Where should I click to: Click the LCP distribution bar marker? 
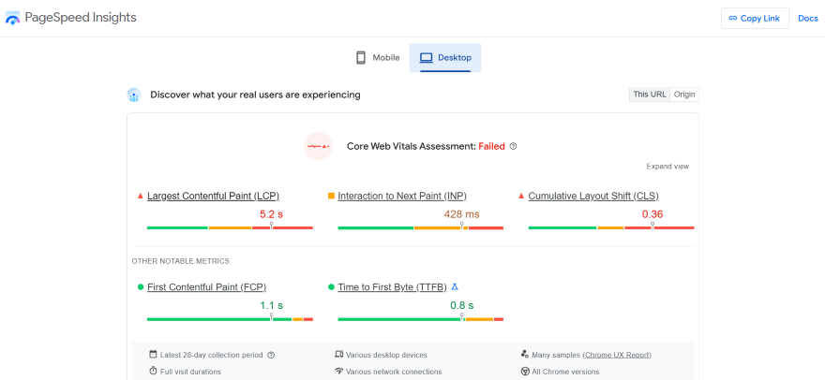coord(272,226)
